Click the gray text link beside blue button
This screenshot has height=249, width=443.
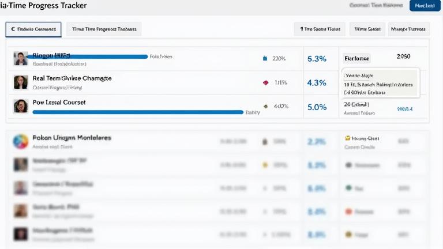[376, 6]
